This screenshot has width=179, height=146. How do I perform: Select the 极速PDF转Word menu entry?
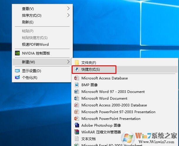[x=42, y=44]
